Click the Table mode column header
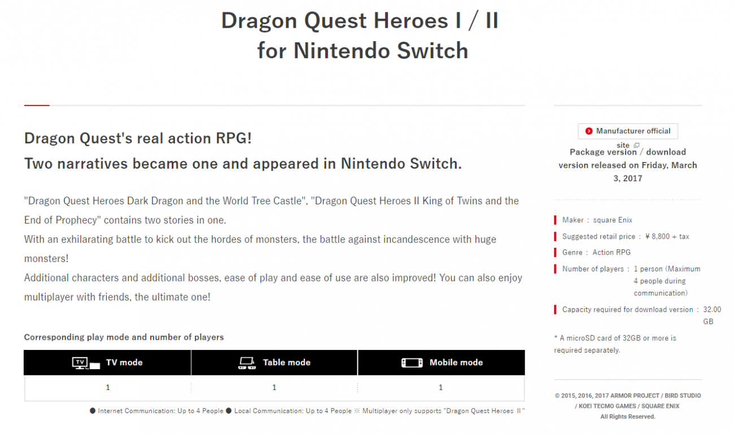This screenshot has height=434, width=734. click(x=274, y=362)
